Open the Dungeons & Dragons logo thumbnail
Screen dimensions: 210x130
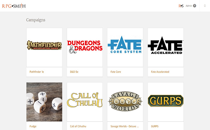point(85,48)
